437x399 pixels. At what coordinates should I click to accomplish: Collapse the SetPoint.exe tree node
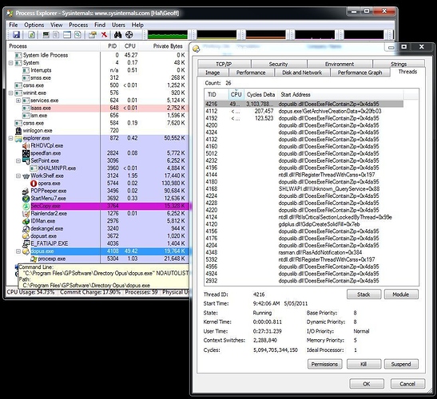click(x=18, y=161)
